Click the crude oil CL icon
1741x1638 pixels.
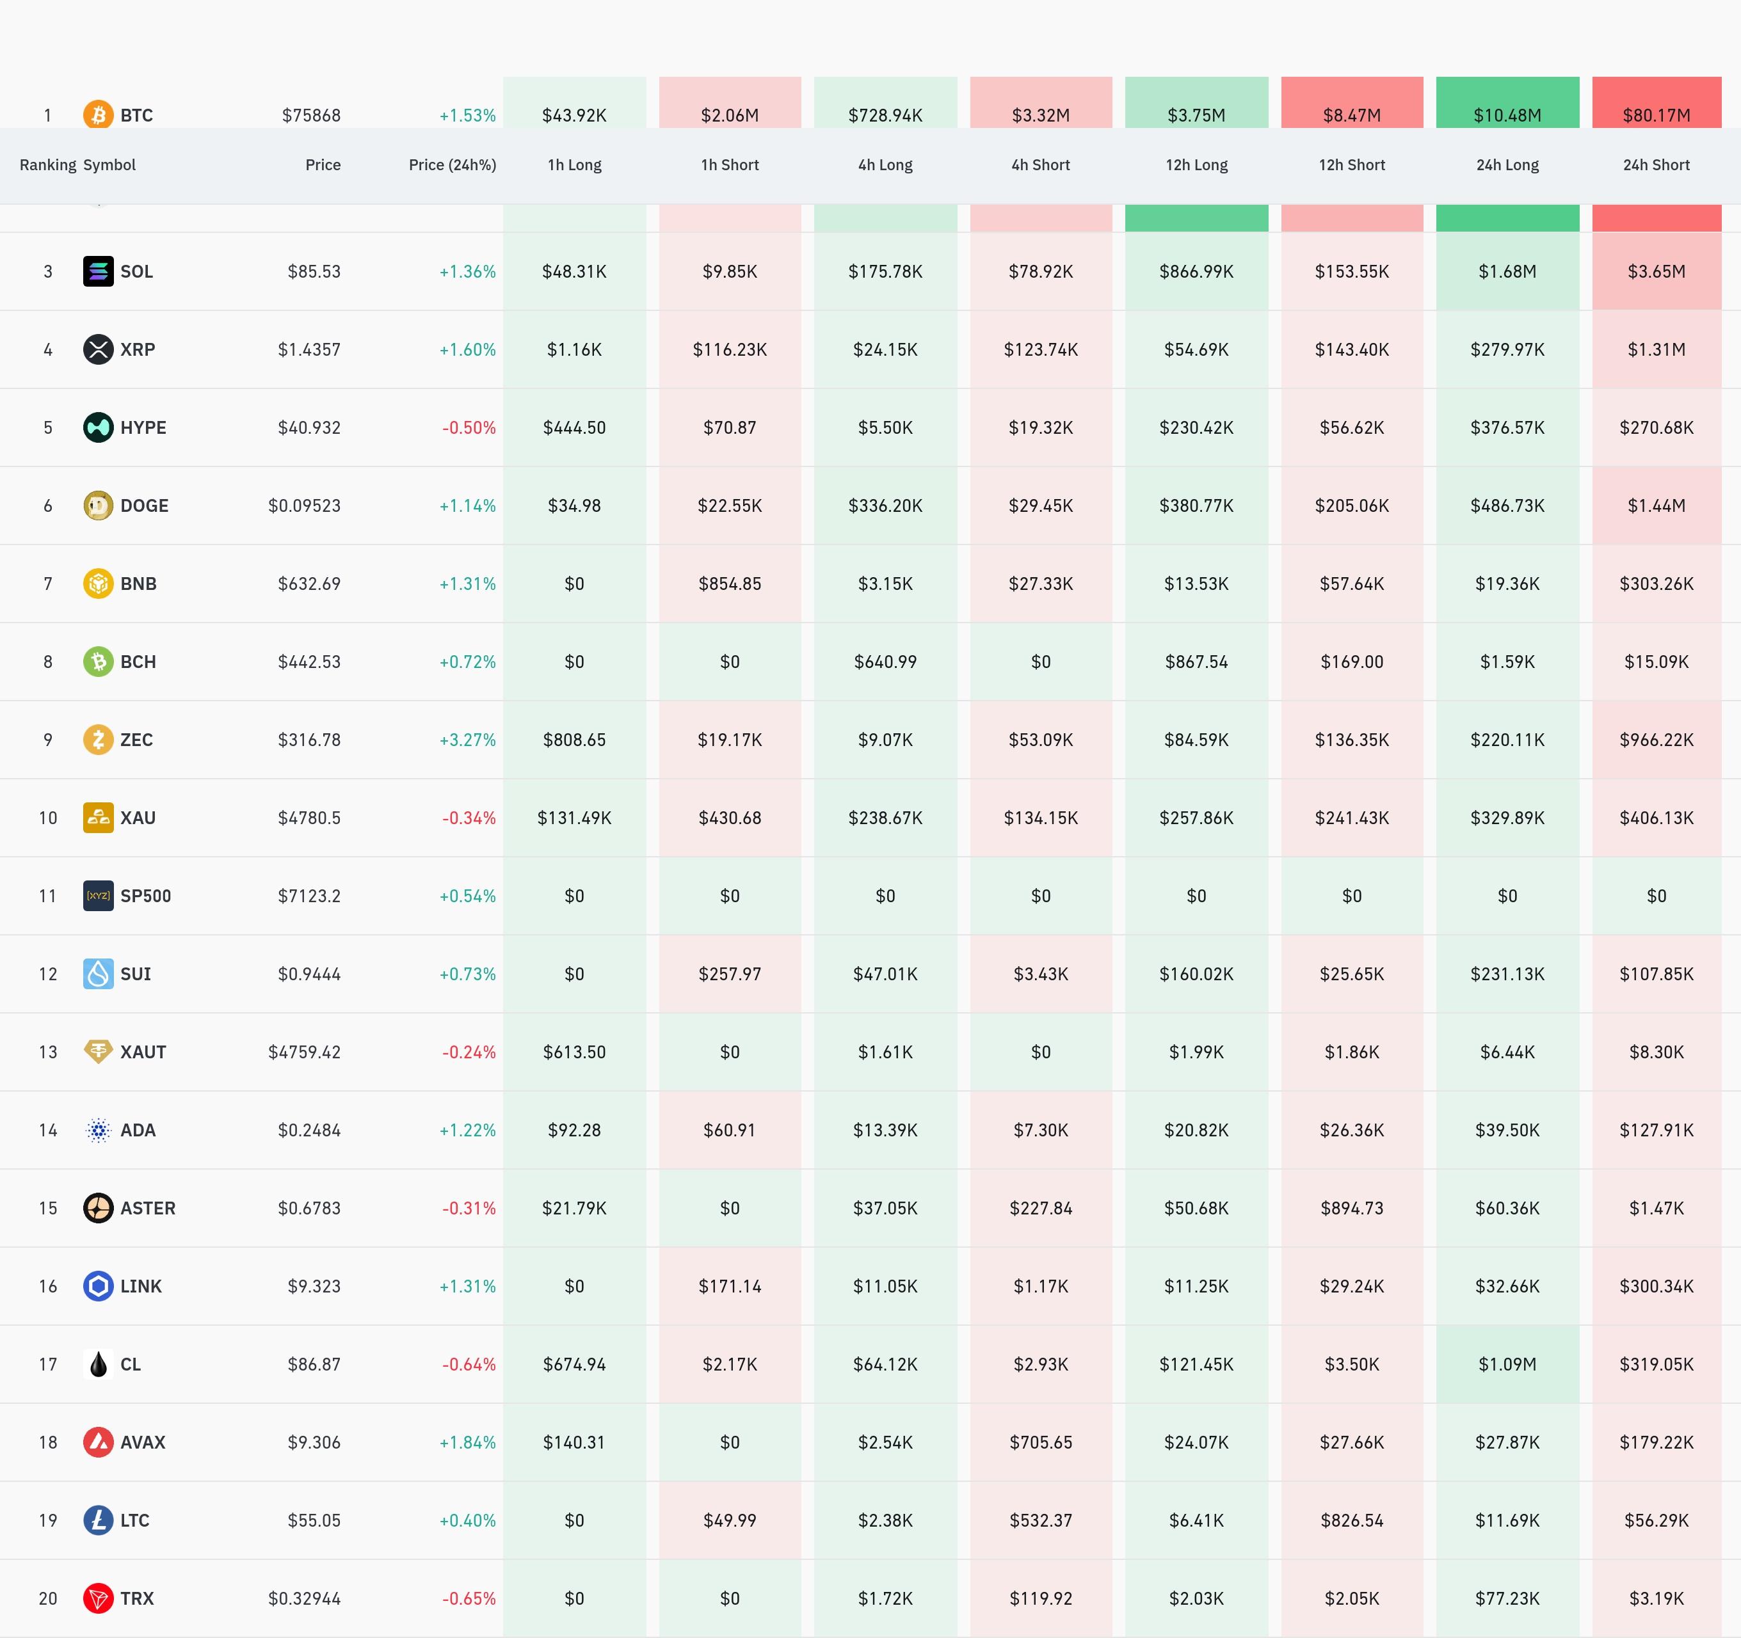point(98,1364)
